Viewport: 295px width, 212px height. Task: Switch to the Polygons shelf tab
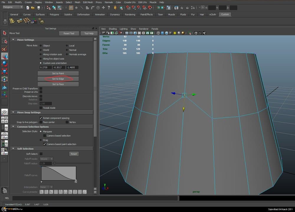click(x=54, y=14)
